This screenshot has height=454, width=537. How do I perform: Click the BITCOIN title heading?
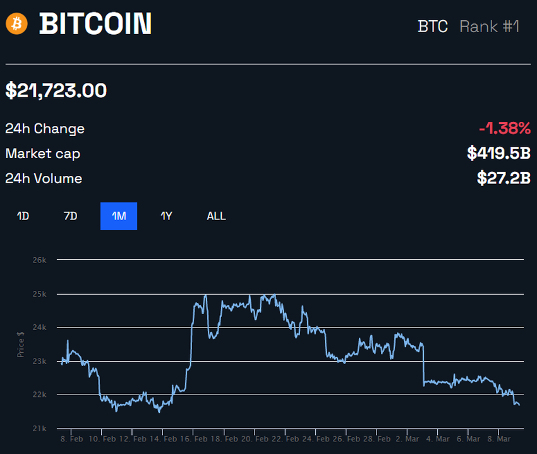point(96,25)
